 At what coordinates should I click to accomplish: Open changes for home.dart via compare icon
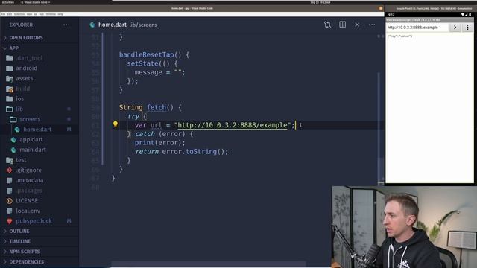tap(327, 25)
